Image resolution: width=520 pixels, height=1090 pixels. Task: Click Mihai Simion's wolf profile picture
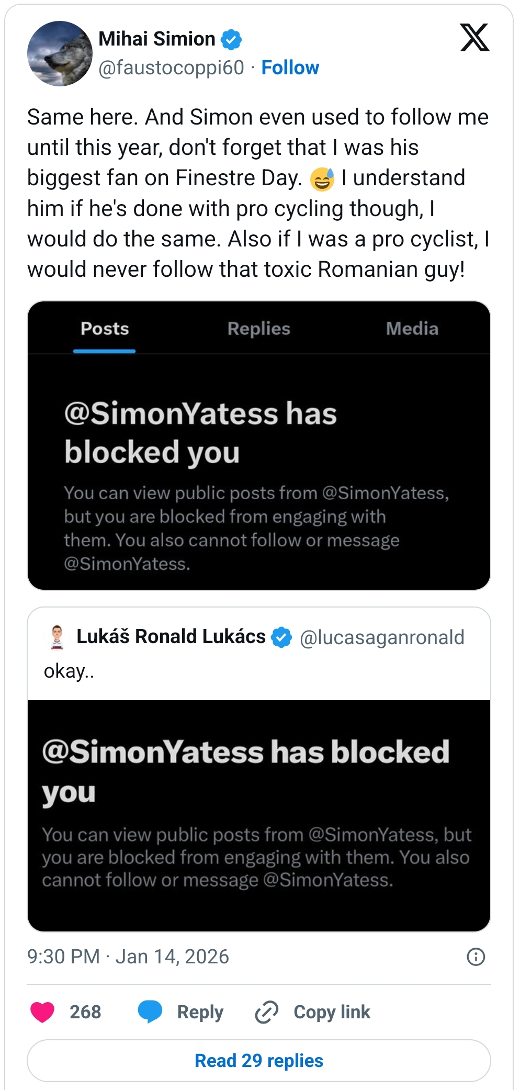point(60,53)
